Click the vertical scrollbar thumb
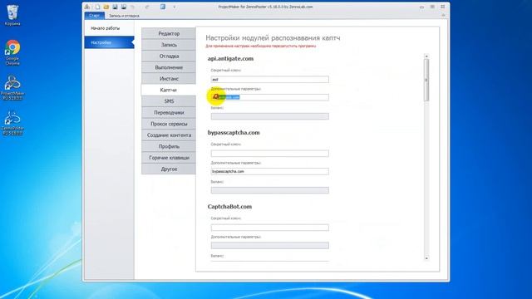This screenshot has height=299, width=532. pyautogui.click(x=426, y=80)
